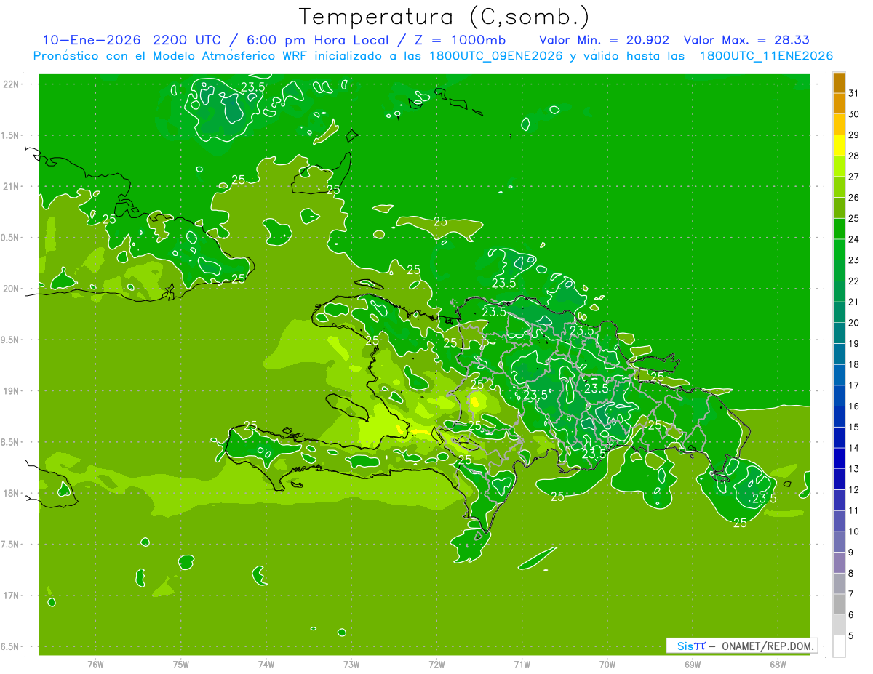Click the 19N latitude axis label
Image resolution: width=873 pixels, height=674 pixels.
click(x=11, y=390)
